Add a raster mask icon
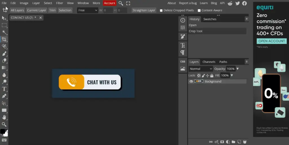289x145 pixels. point(222,142)
